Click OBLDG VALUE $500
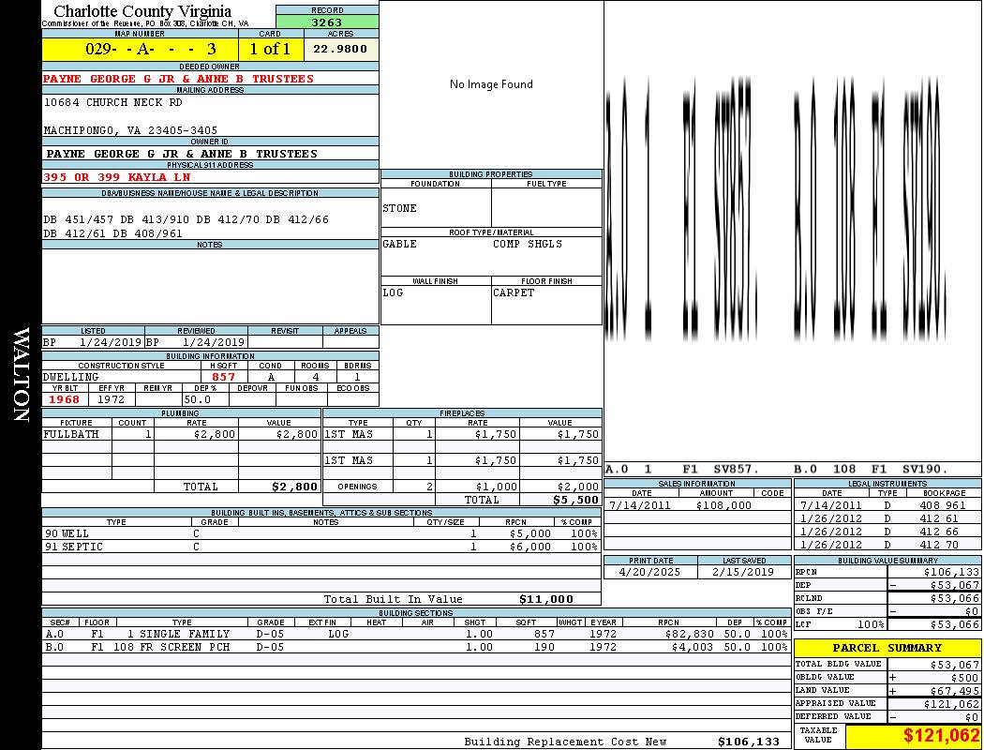Screen dimensions: 984x750 click(x=965, y=678)
